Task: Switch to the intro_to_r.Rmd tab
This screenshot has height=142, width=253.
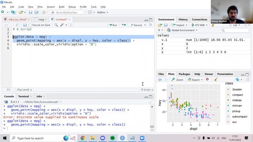Action: pyautogui.click(x=17, y=19)
